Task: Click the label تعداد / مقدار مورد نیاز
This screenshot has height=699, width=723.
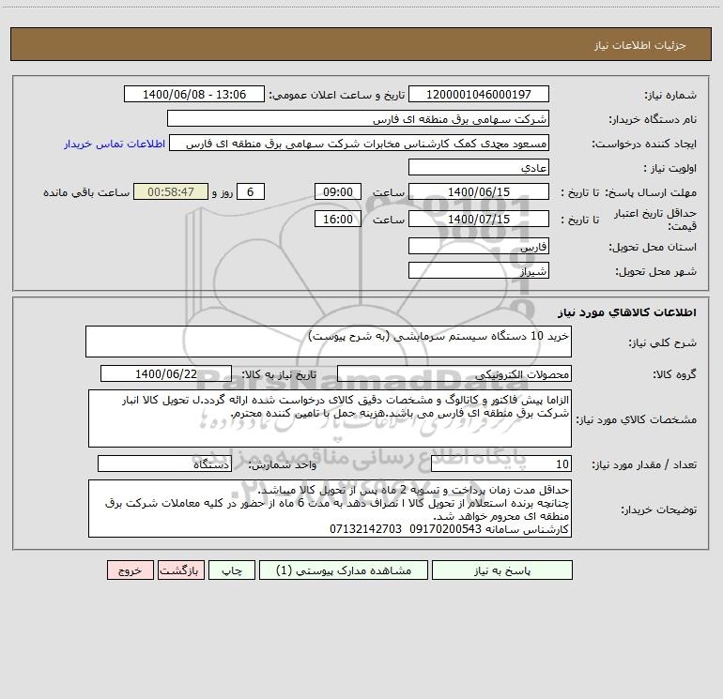Action: pyautogui.click(x=644, y=465)
